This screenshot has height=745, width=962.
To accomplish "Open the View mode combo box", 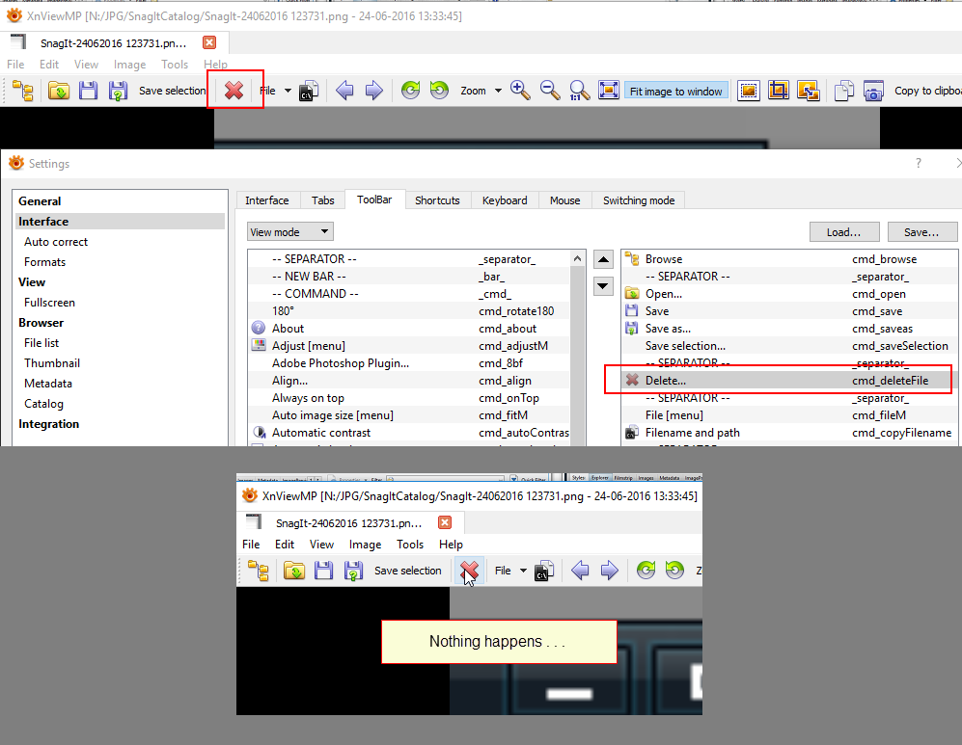I will pos(290,231).
